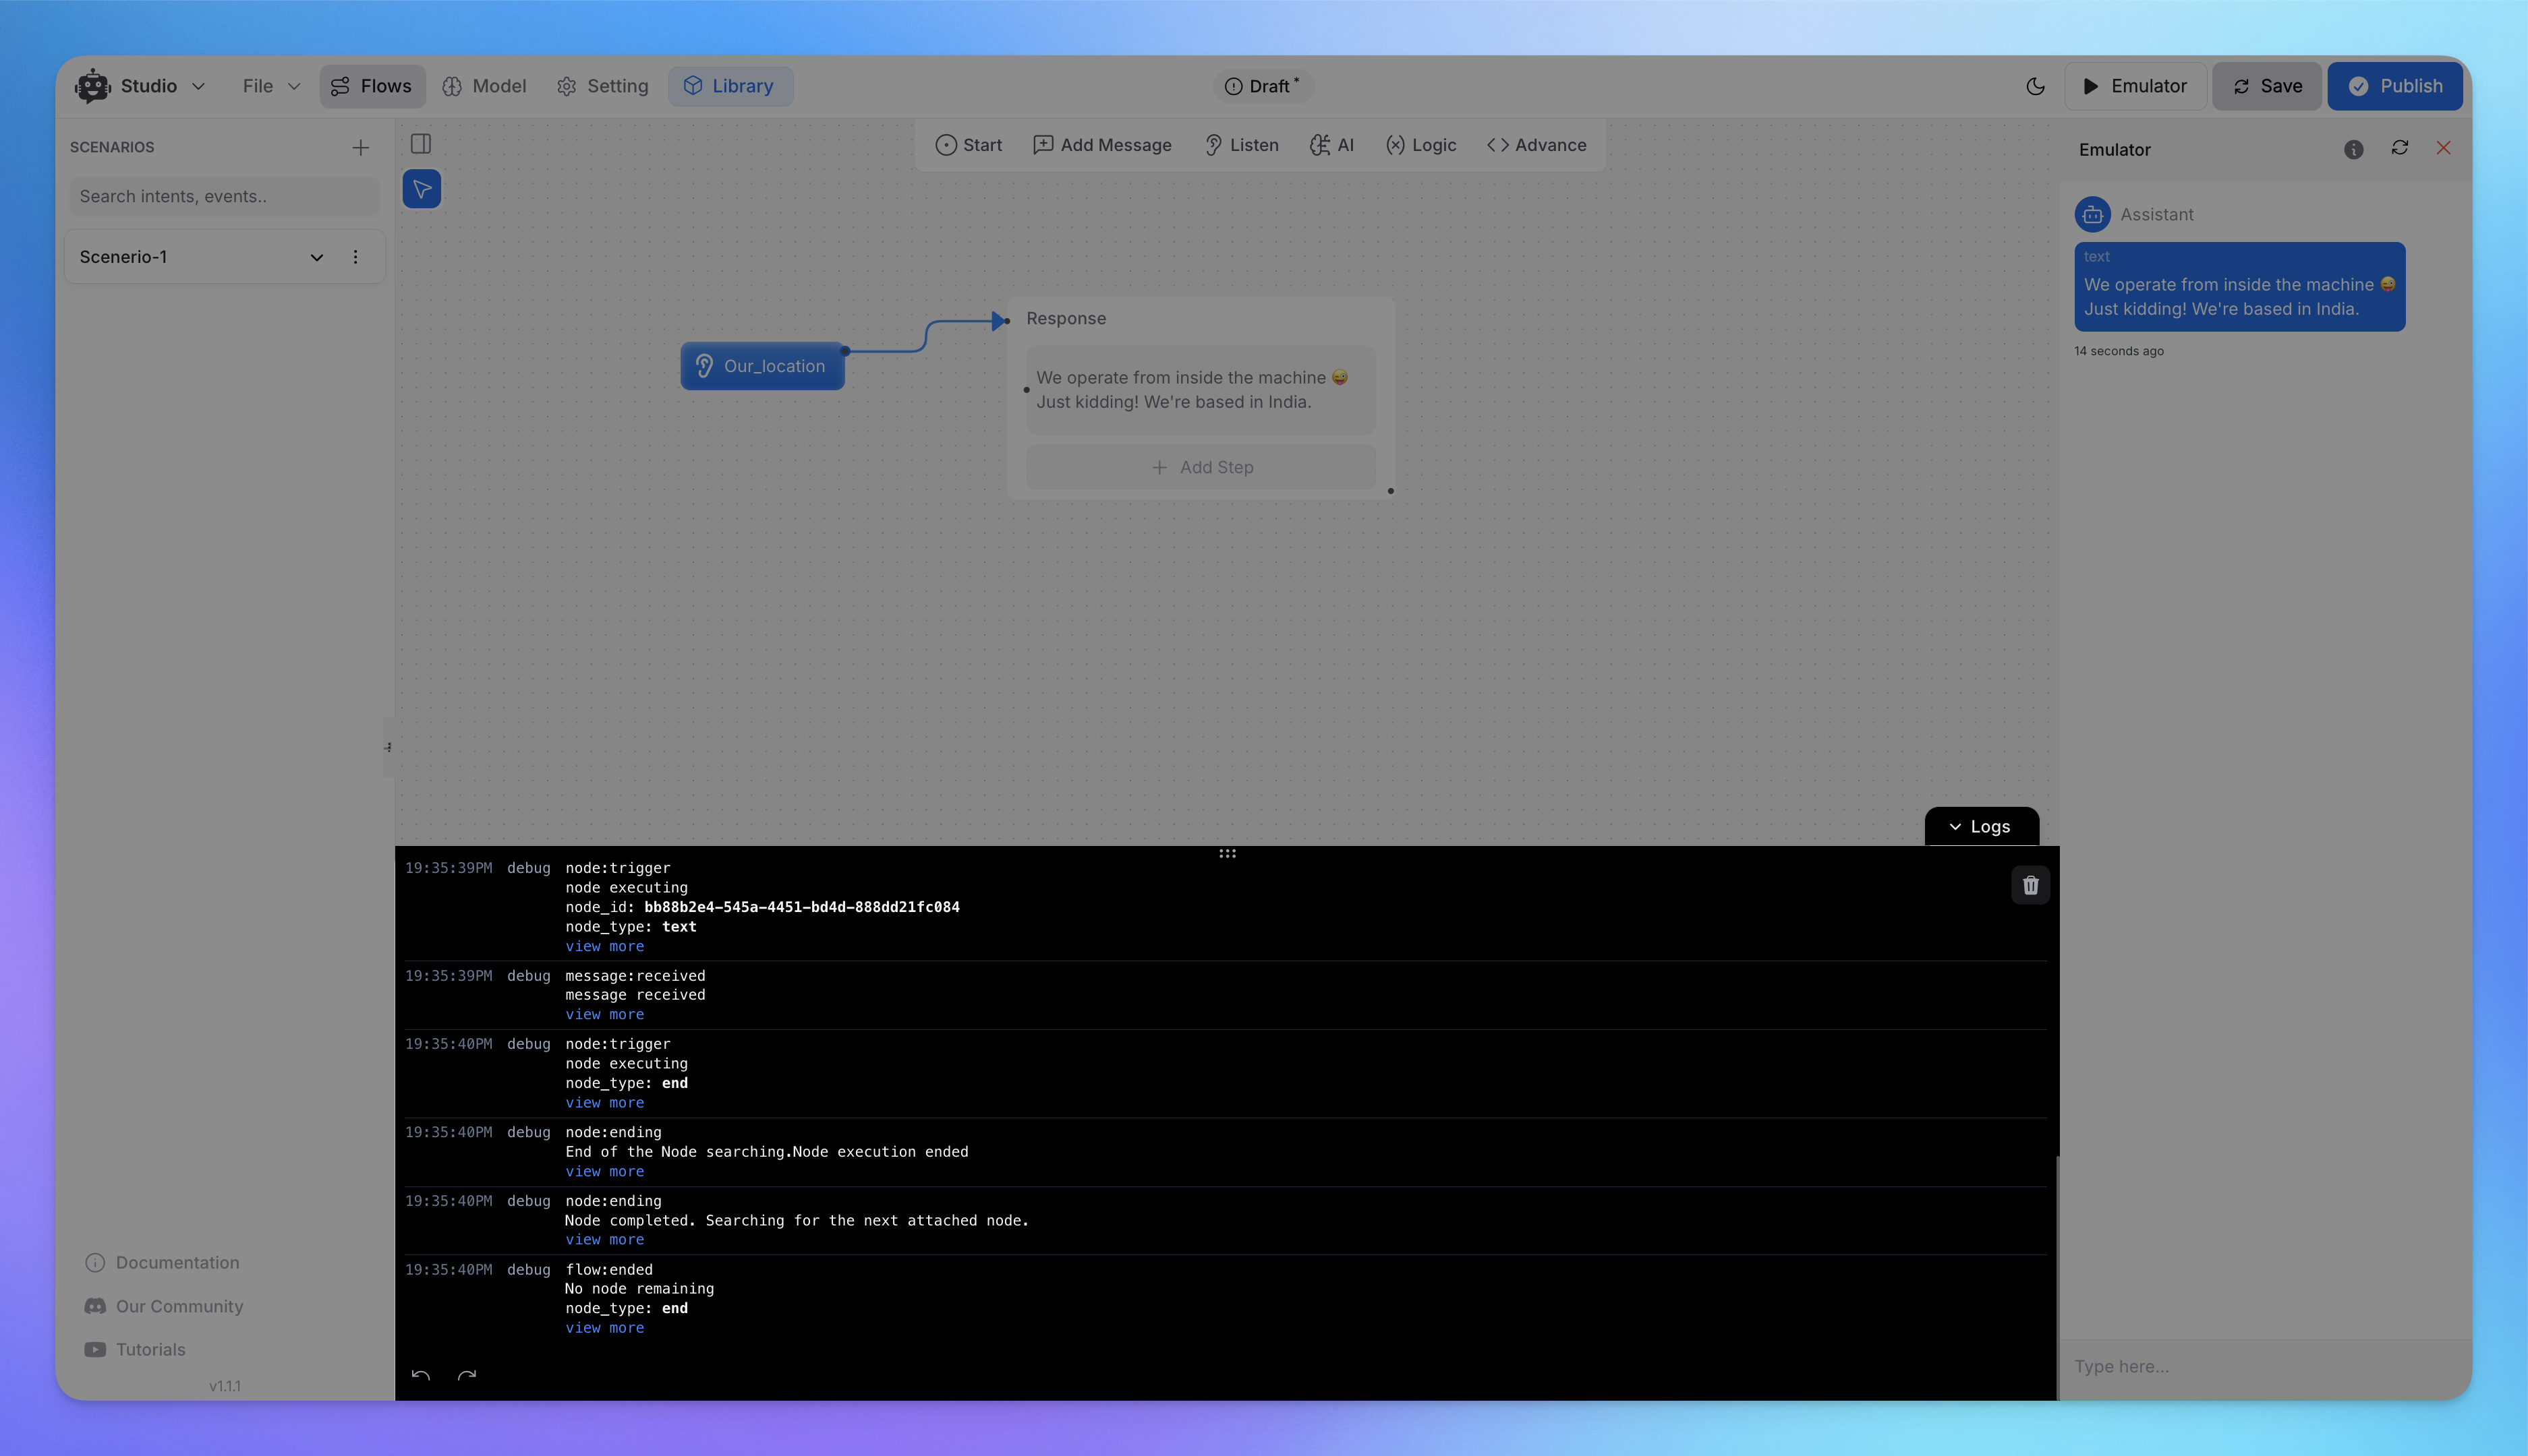
Task: Click the redo arrow icon
Action: click(467, 1375)
